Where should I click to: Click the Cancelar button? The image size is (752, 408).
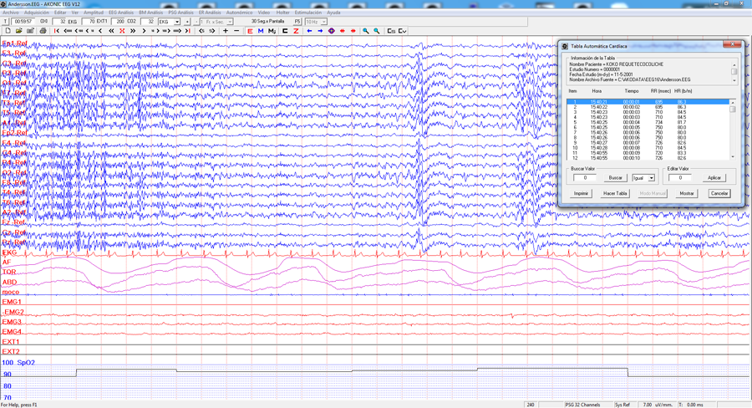(719, 193)
